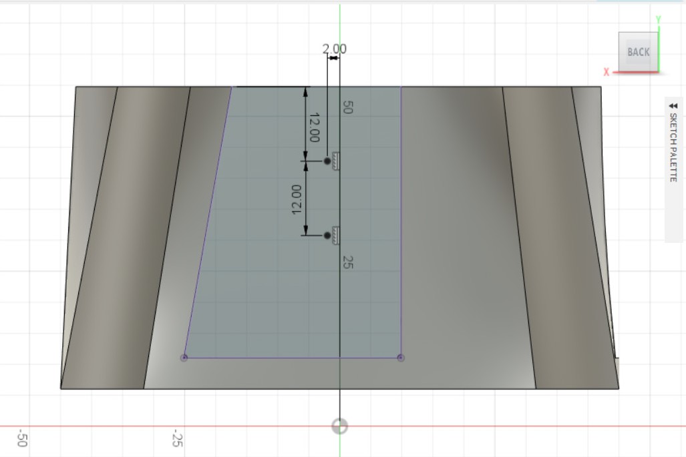Screen dimensions: 686x457
Task: Select the vertical right purple sketch line
Action: click(401, 220)
